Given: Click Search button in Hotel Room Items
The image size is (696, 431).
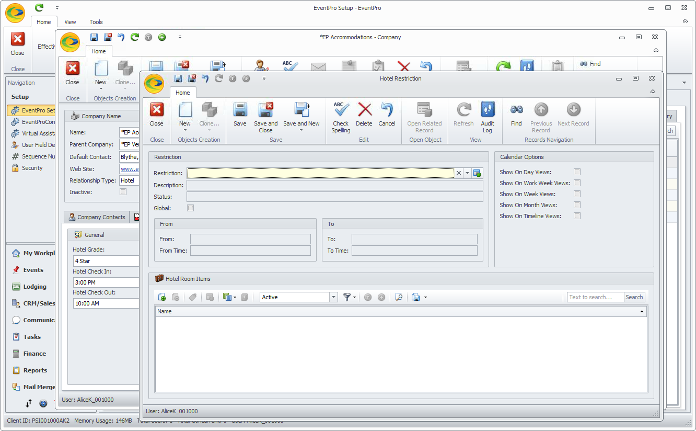Looking at the screenshot, I should 634,297.
